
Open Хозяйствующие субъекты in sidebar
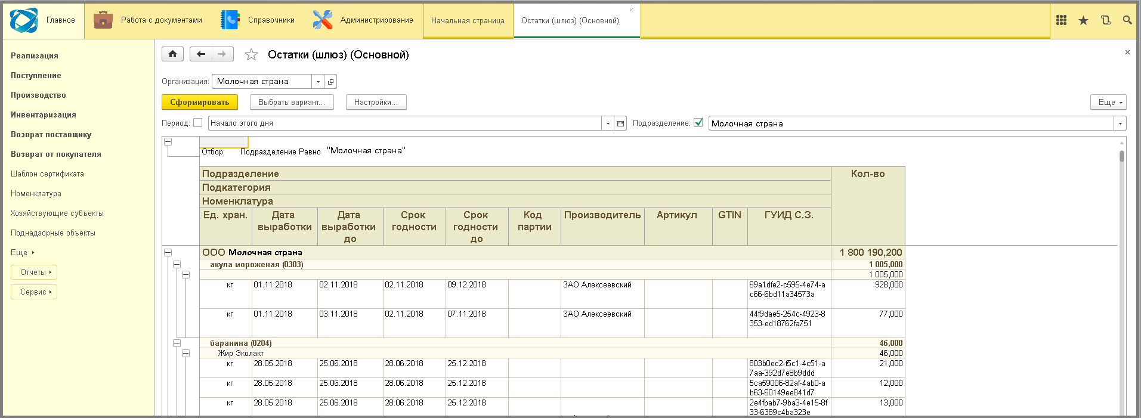click(x=57, y=213)
